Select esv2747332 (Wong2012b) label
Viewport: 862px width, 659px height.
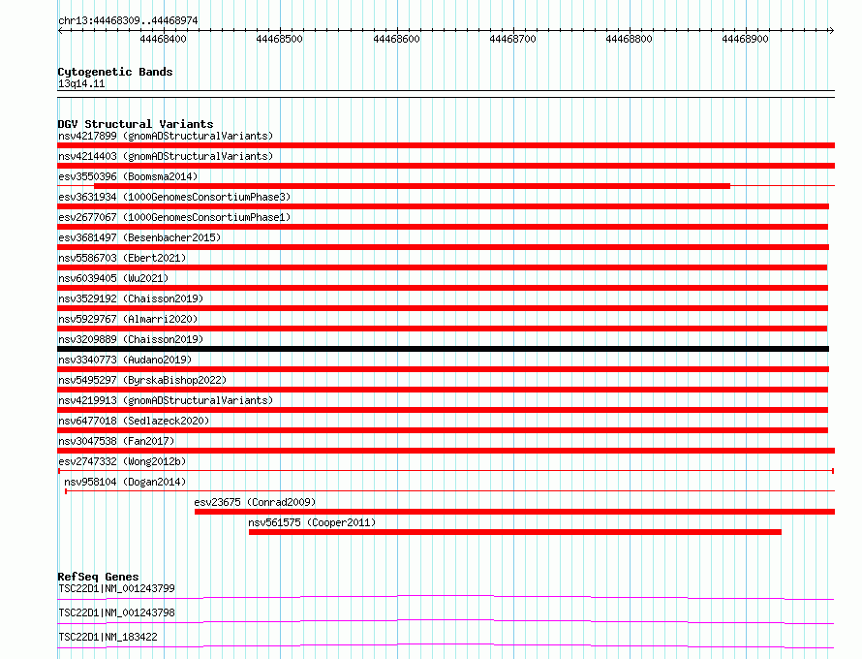click(122, 461)
